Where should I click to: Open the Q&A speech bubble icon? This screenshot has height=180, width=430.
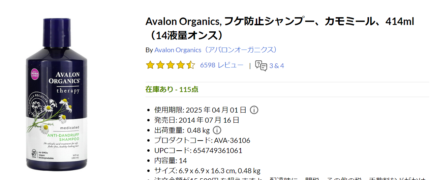pos(261,65)
